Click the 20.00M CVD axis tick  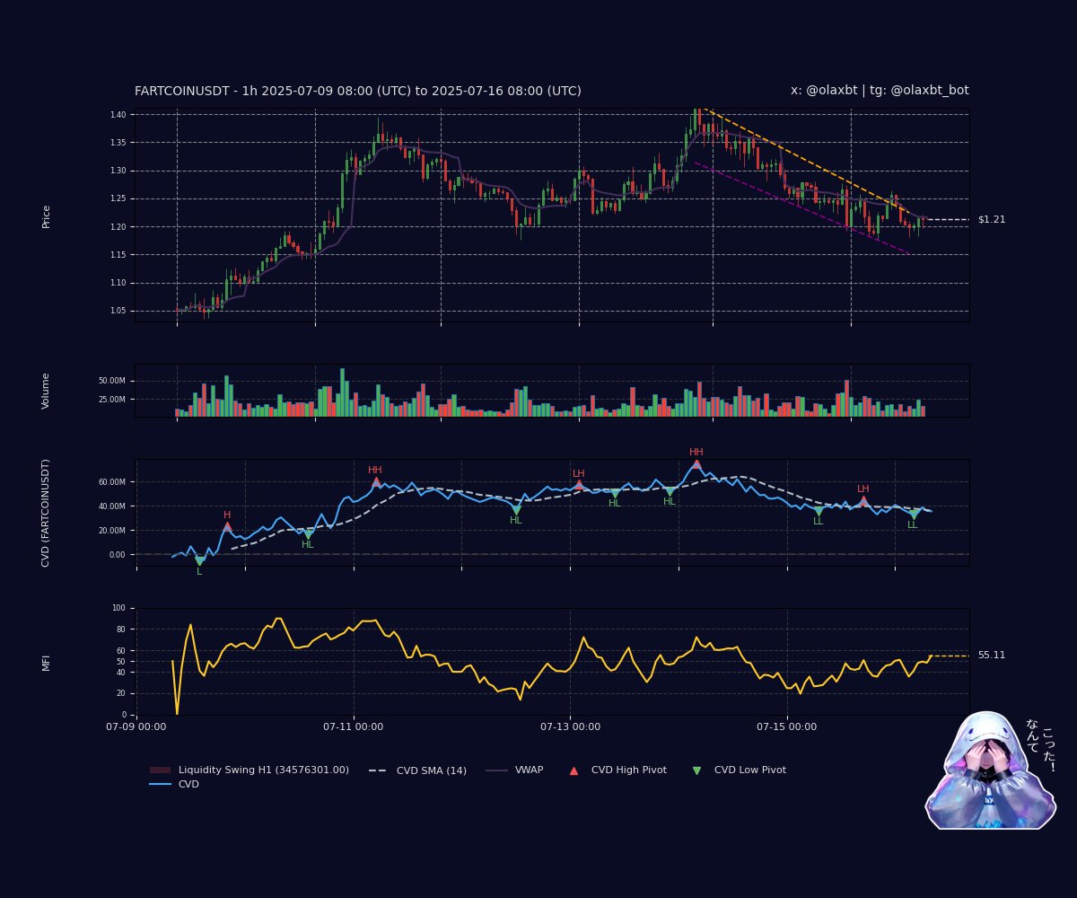[x=113, y=531]
